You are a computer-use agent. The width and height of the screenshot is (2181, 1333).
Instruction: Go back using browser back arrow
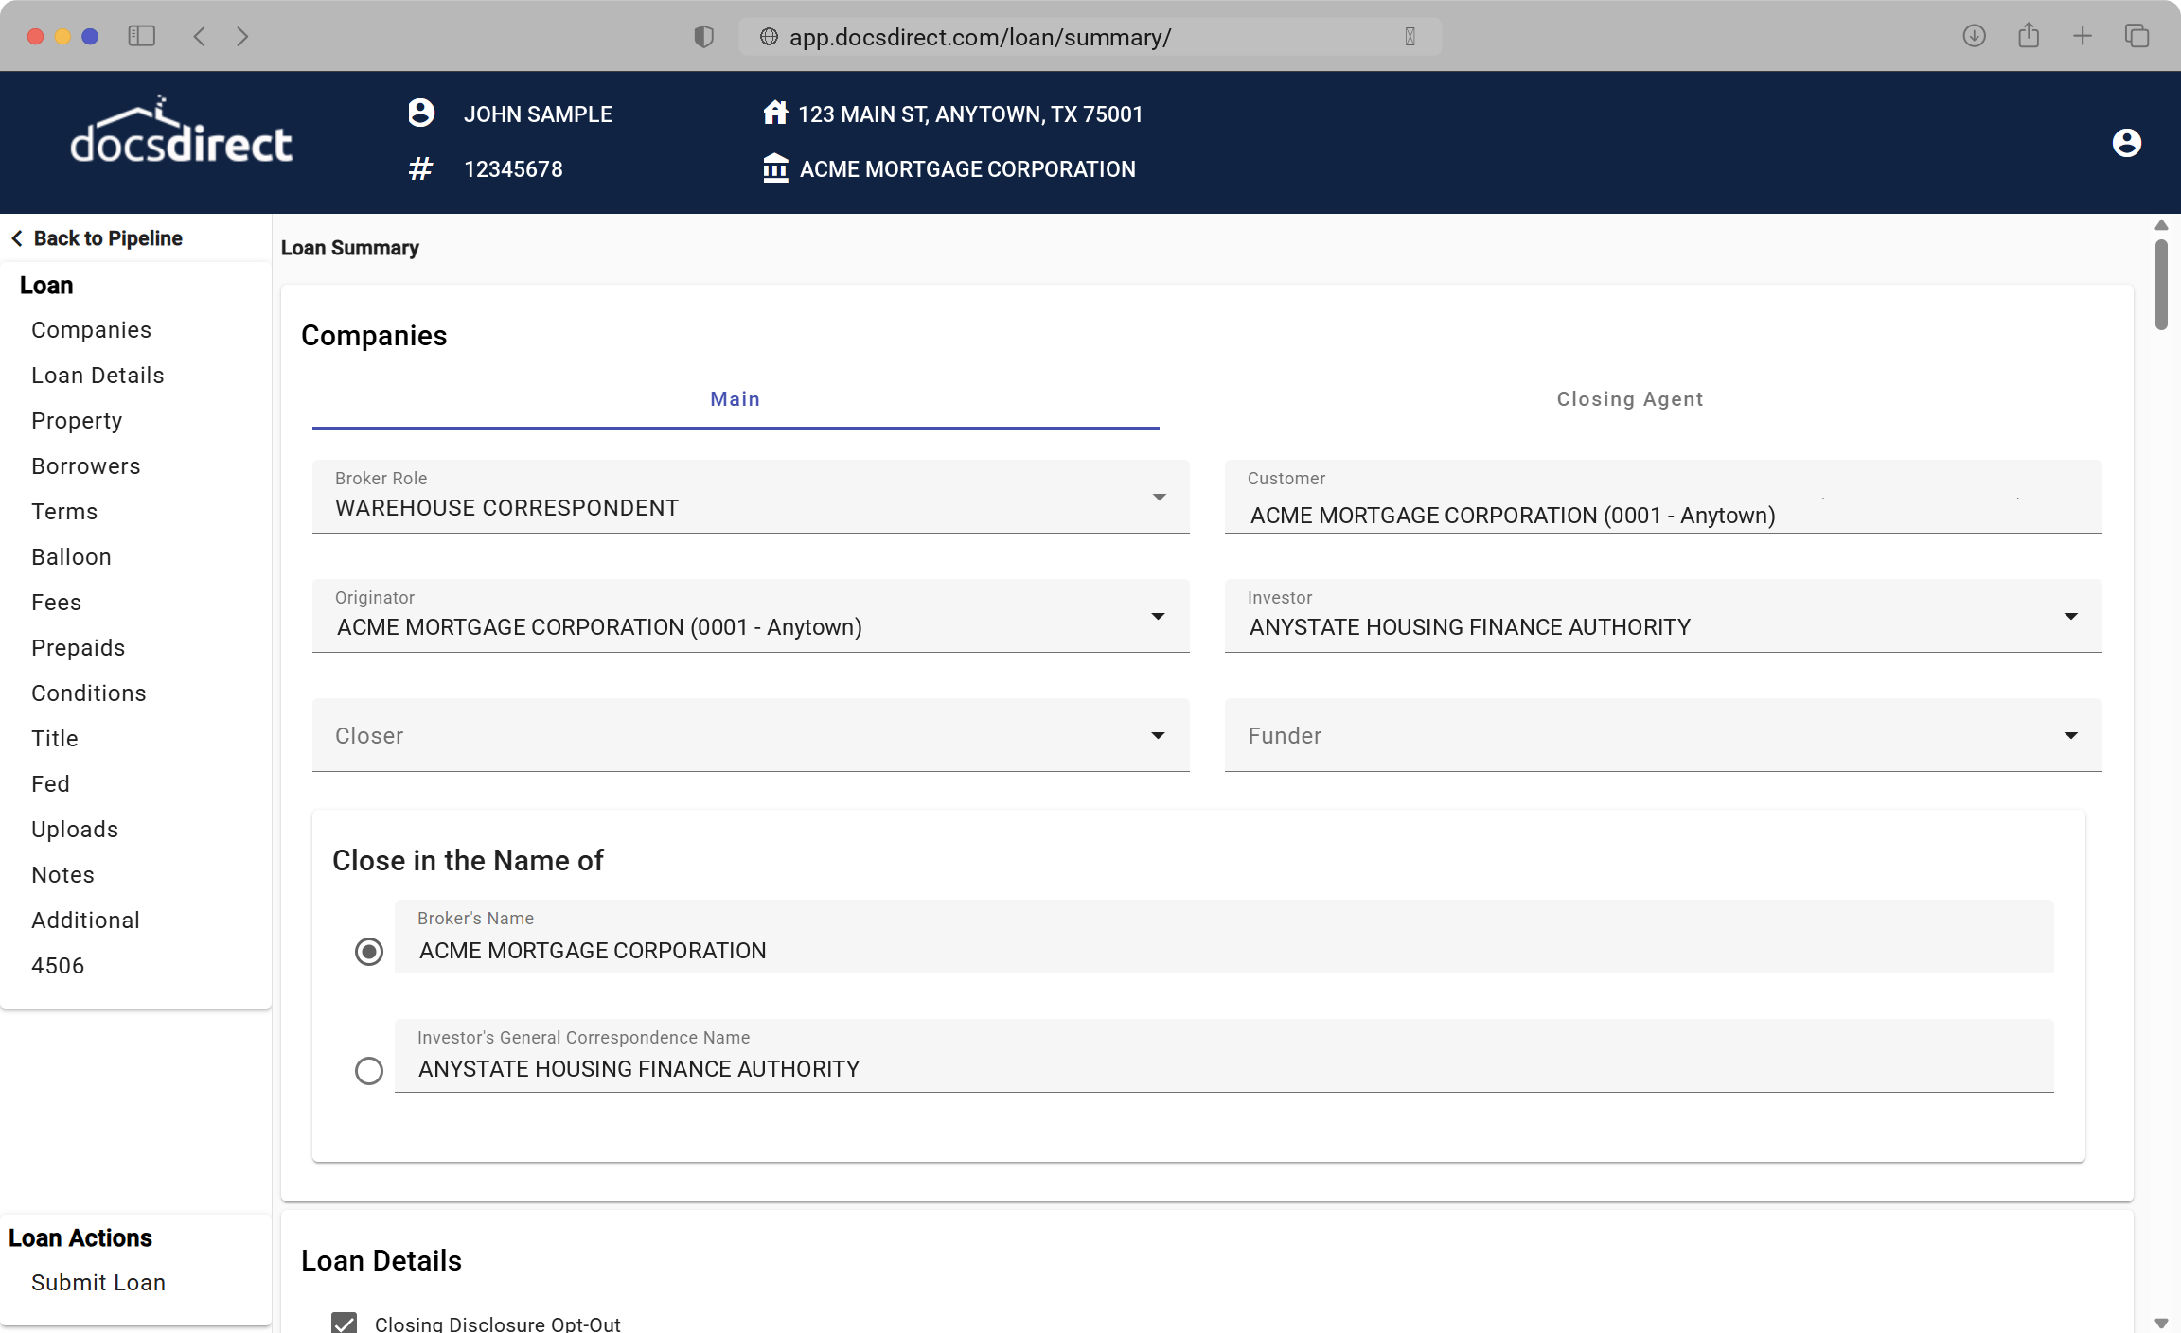click(x=199, y=36)
